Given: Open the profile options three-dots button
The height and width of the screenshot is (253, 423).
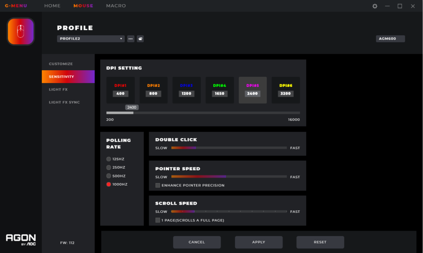Looking at the screenshot, I should coord(131,39).
